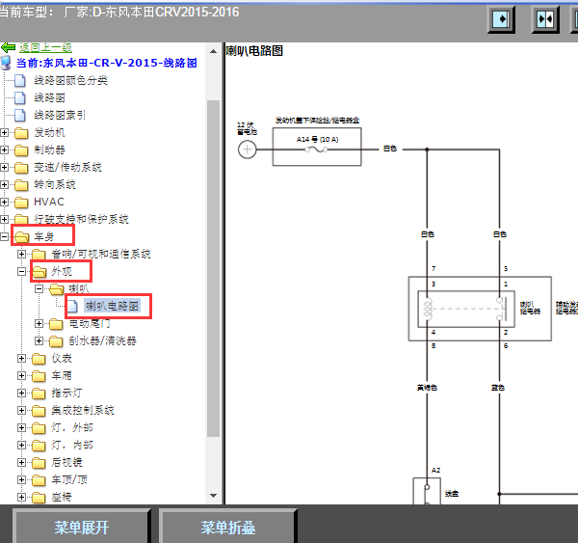Screen dimensions: 578x543
Task: Click the 12 伏蓄电池 label in the diagram
Action: [x=247, y=128]
